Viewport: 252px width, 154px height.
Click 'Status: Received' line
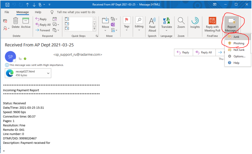pos(14,103)
